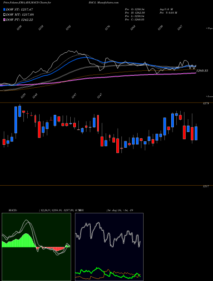Select the 'DOW MT: 1257.08' label
Viewport: 213px width, 281px height.
(20, 15)
